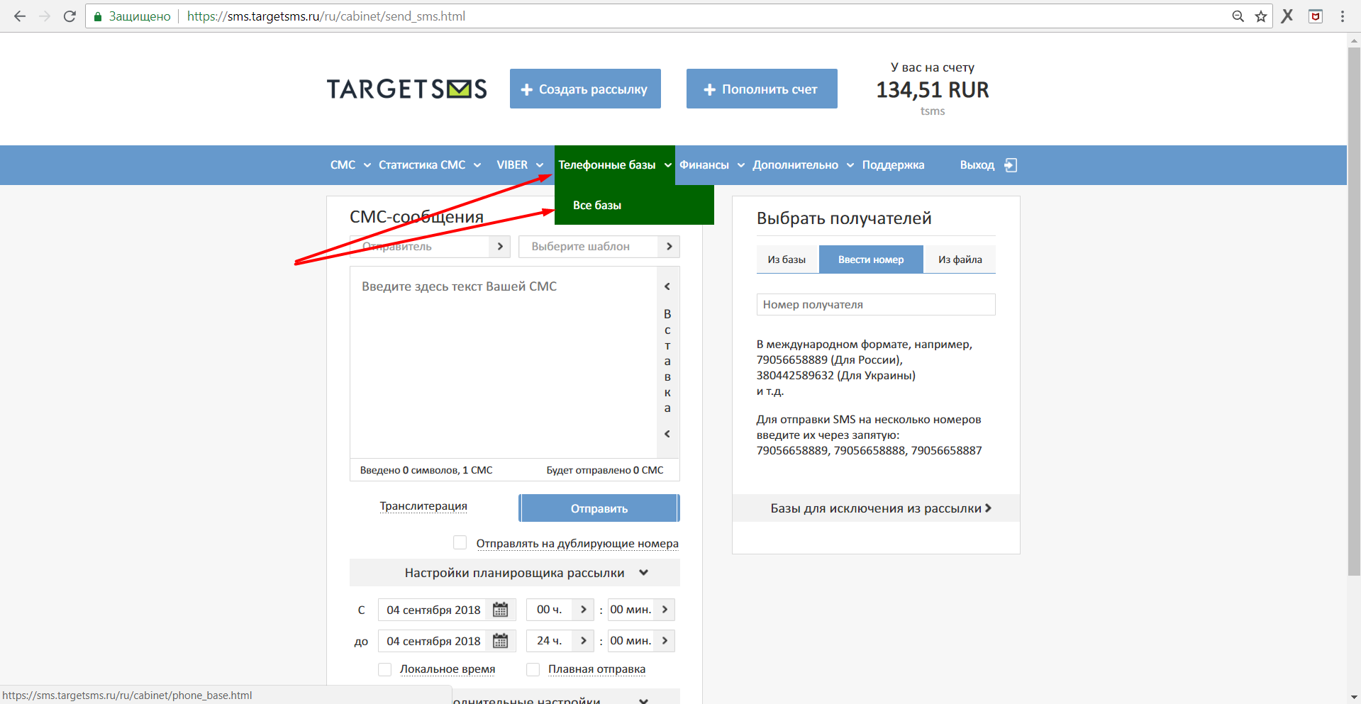Reload the page

click(x=70, y=16)
